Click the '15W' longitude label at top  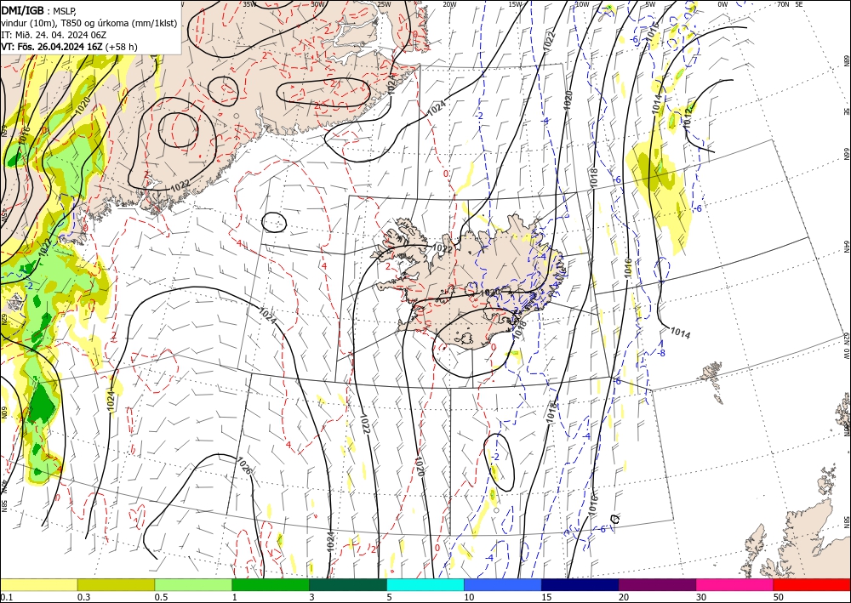(515, 4)
